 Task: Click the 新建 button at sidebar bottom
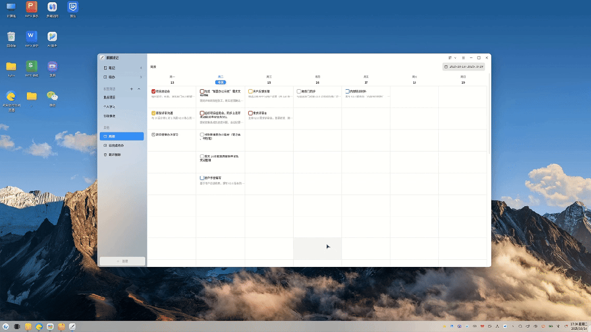122,261
